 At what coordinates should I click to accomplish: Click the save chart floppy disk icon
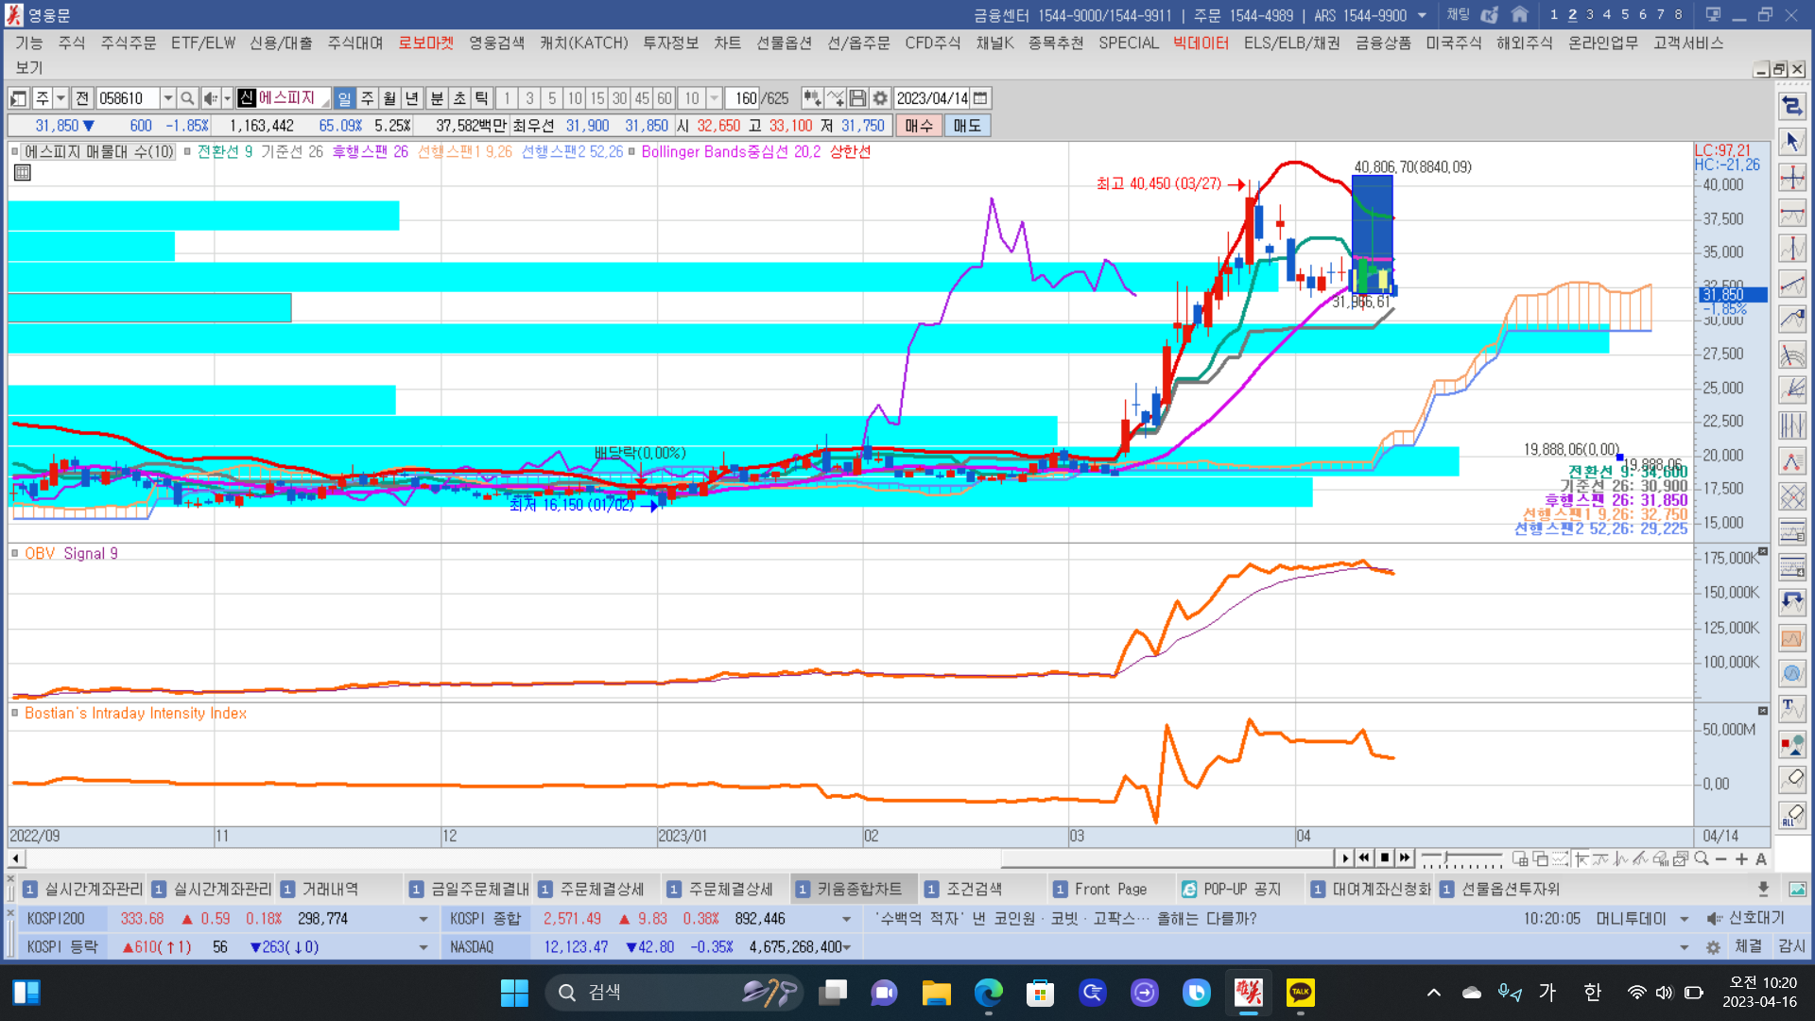857,98
